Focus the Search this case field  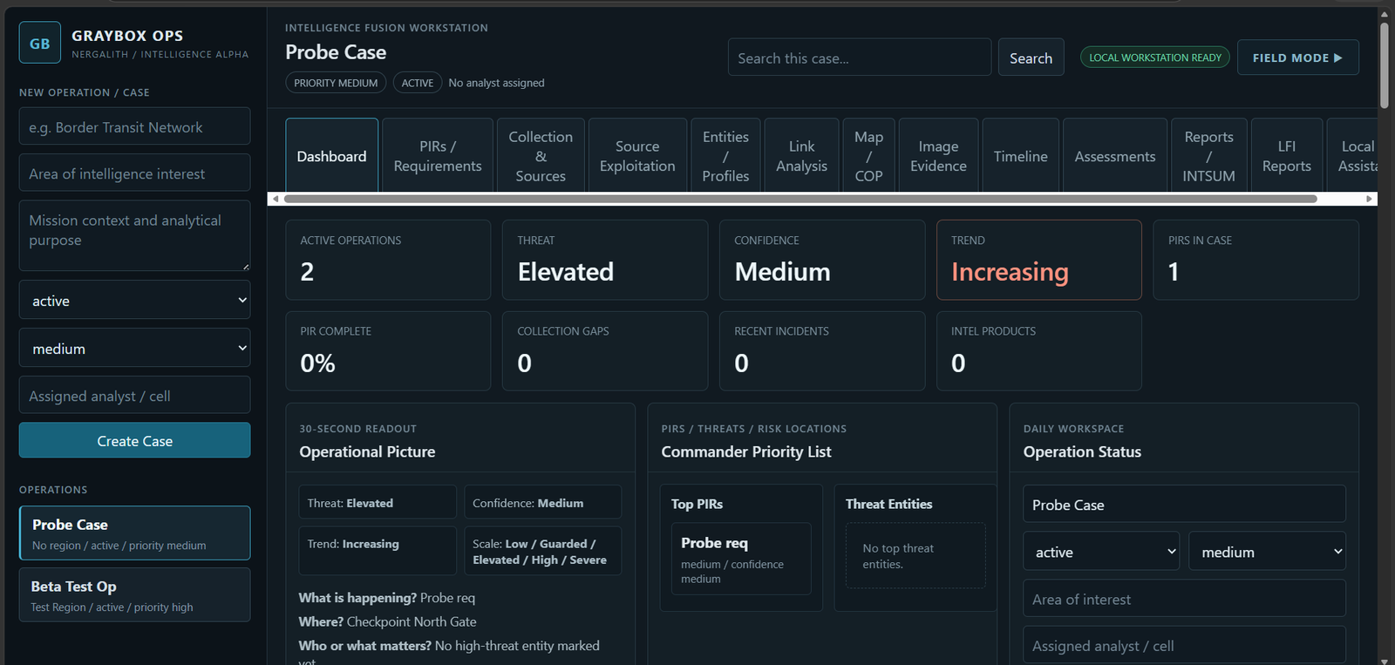click(x=860, y=58)
